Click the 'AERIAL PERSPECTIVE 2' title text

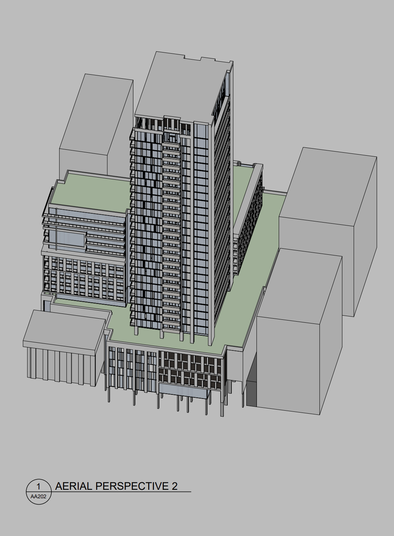[x=116, y=486]
